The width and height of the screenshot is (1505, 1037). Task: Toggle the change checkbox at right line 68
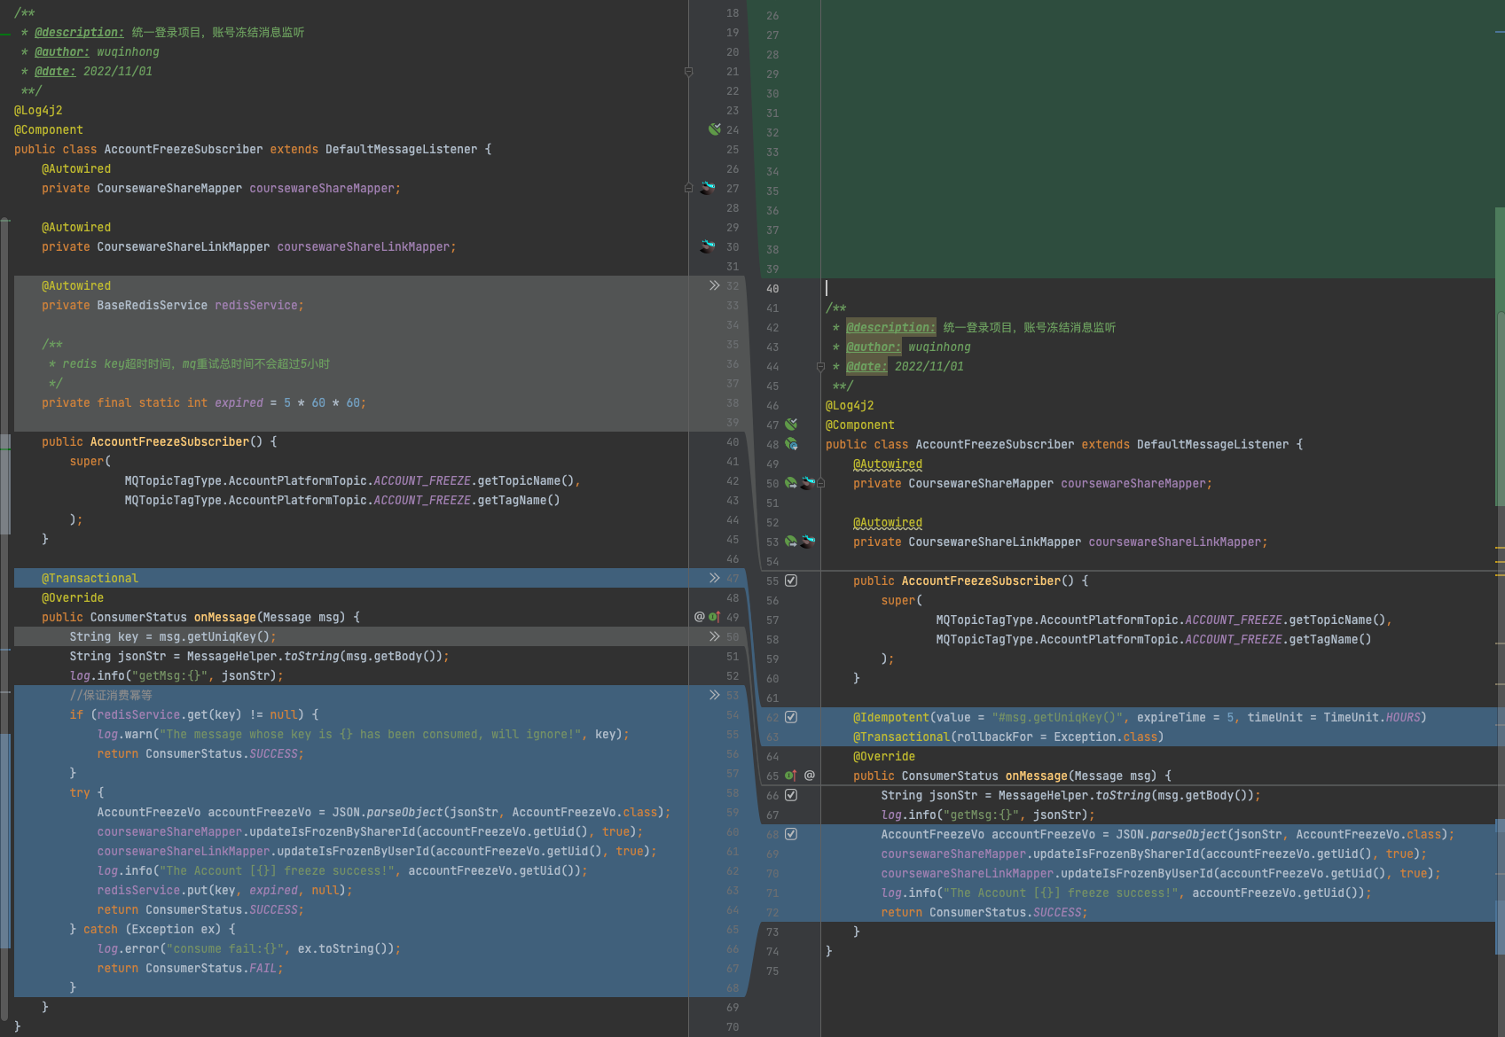click(791, 834)
